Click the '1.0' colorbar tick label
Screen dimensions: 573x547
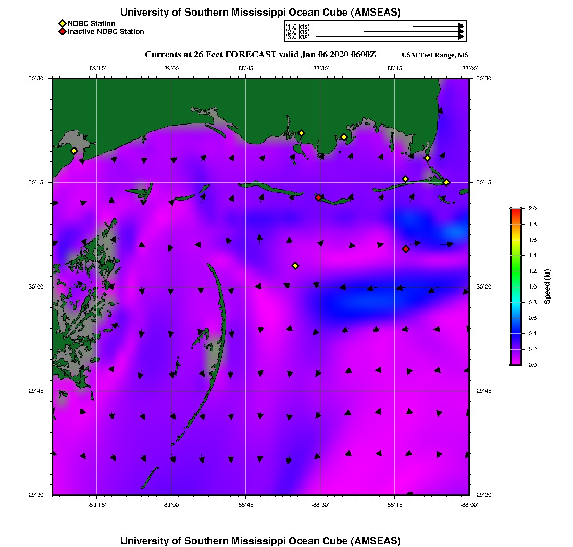point(532,287)
